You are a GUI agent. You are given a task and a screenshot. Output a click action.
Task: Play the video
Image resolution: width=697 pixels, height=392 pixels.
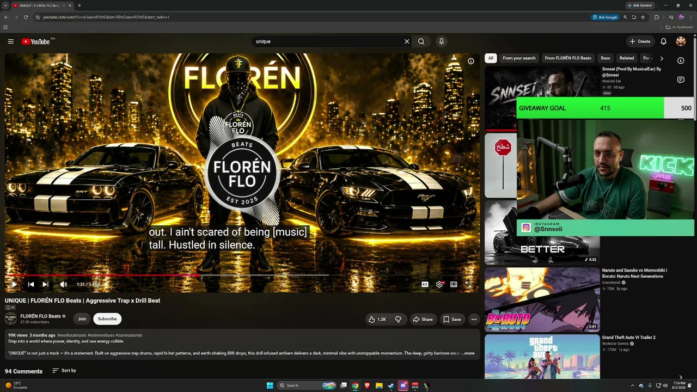(x=14, y=284)
